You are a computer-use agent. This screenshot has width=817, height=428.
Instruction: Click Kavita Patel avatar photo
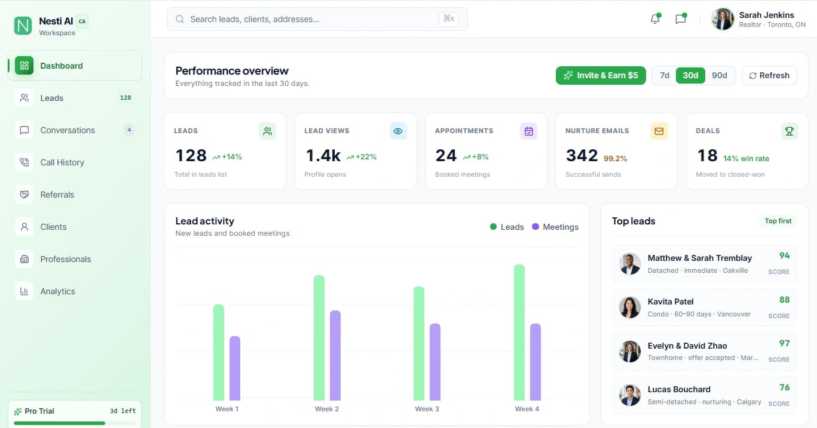(x=630, y=307)
